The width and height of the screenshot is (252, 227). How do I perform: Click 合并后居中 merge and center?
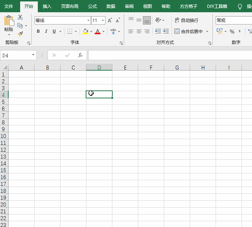pos(188,31)
